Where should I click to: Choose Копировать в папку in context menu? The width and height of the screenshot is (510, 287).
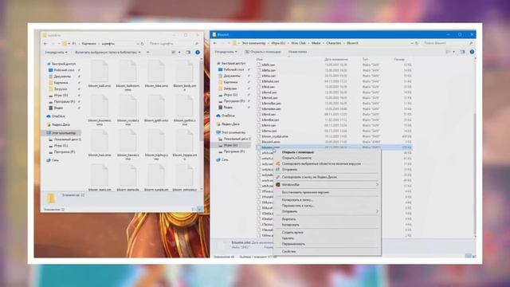point(327,200)
